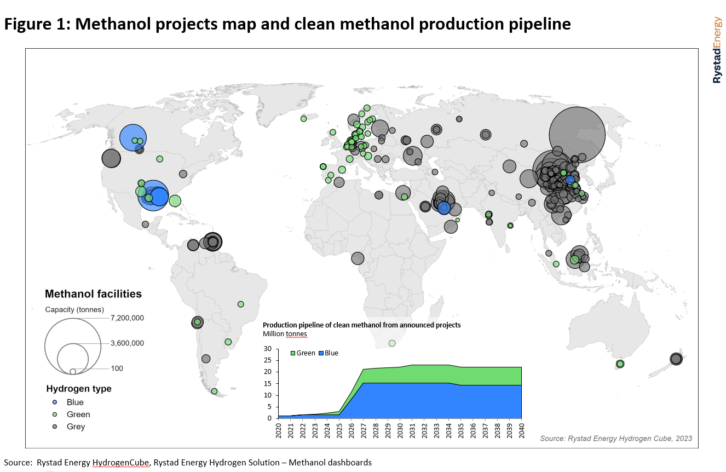Click the 'Capacity (tonnes)' label
The image size is (726, 472).
74,309
